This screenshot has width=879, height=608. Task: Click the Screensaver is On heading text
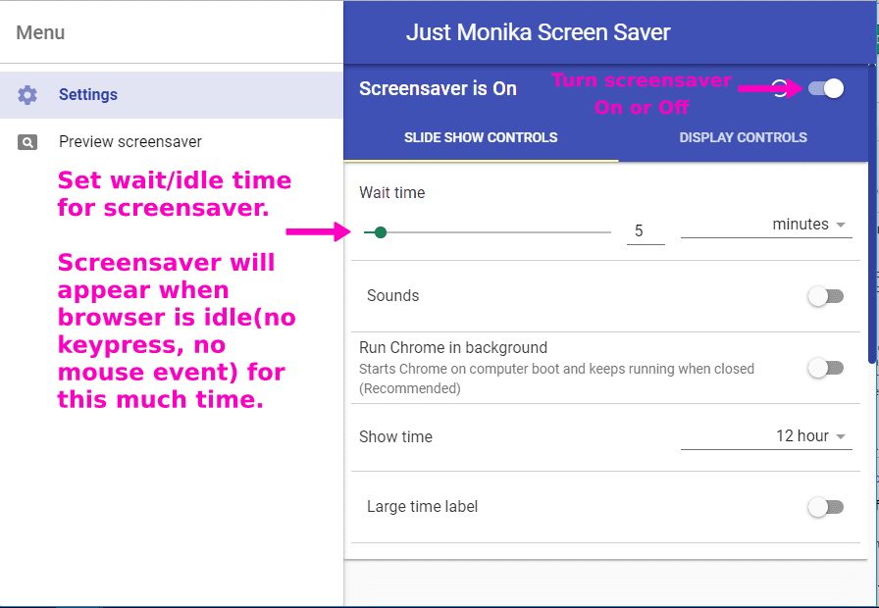[438, 88]
